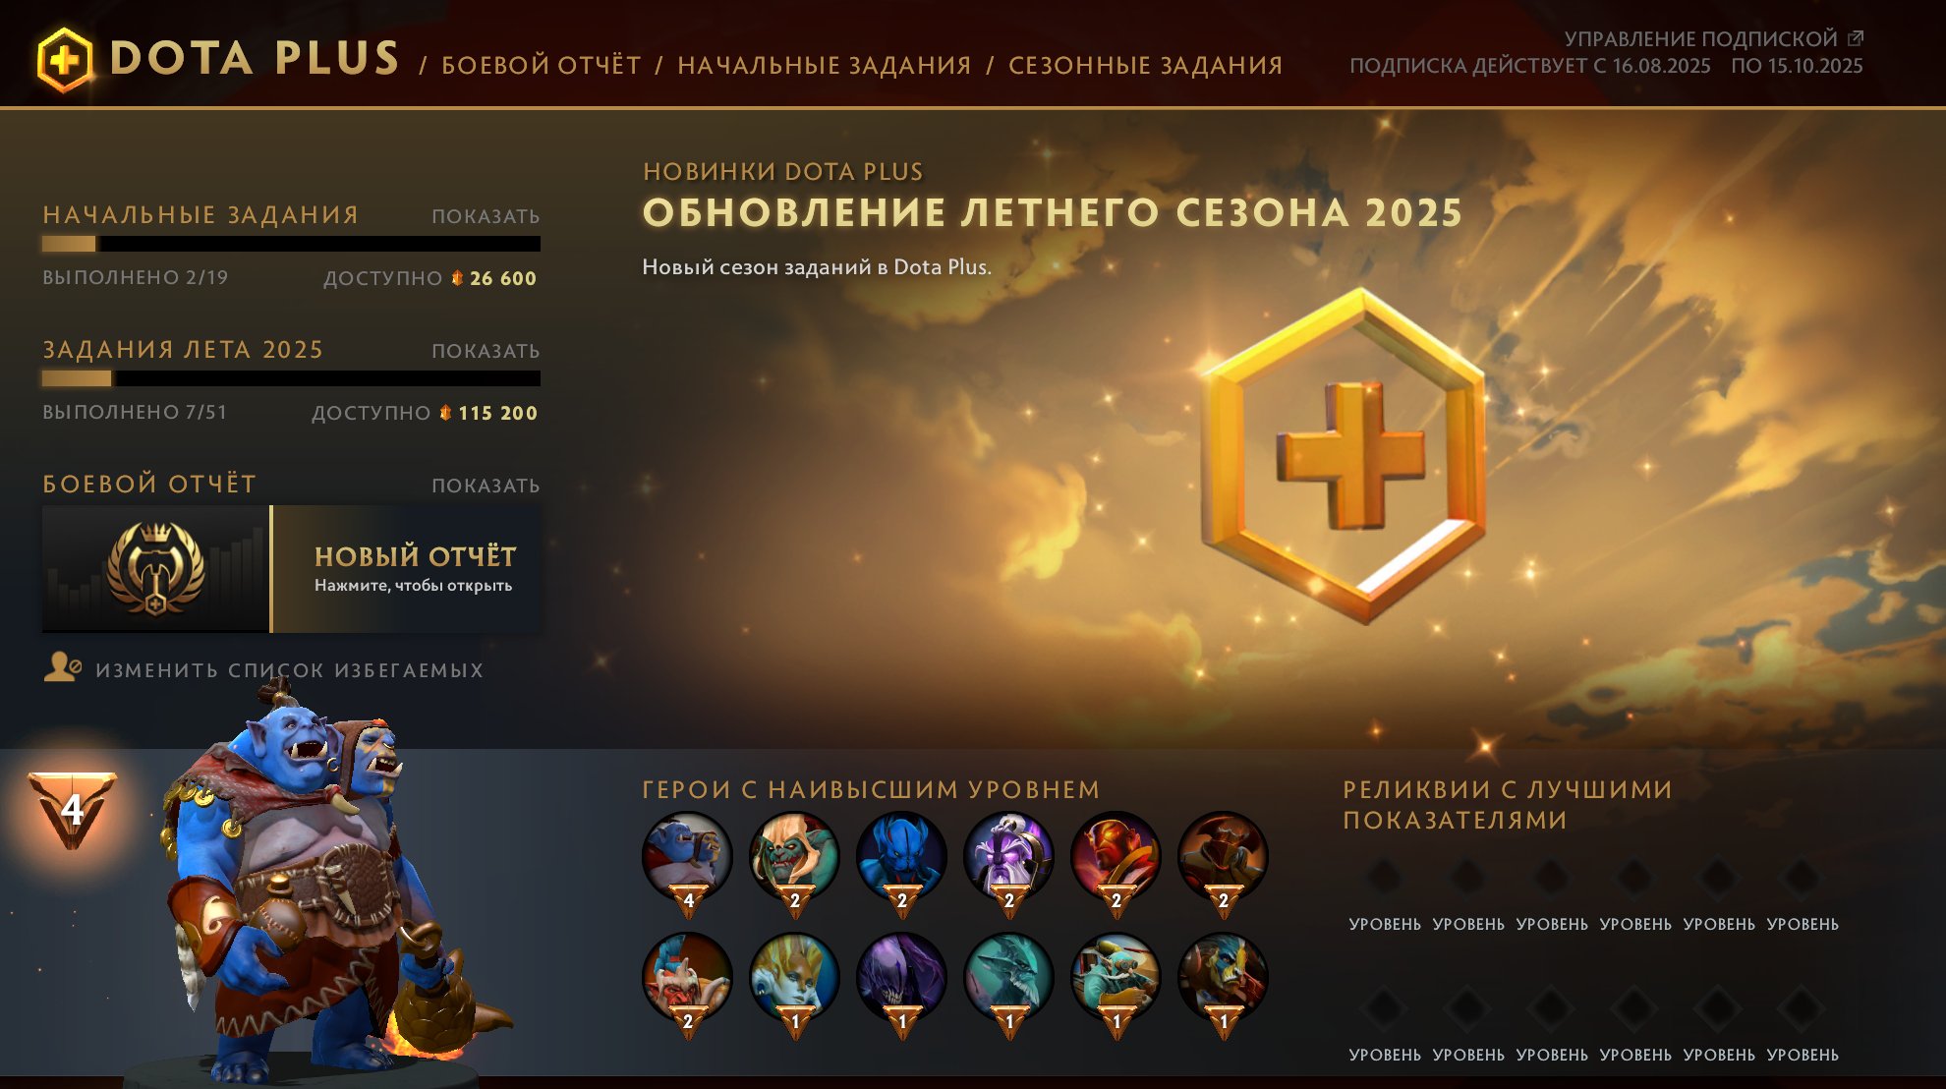Click Показать next to Боевой отчёт
The width and height of the screenshot is (1946, 1089).
(x=486, y=486)
